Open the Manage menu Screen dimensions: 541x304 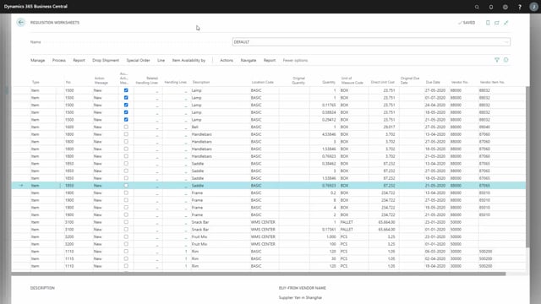[37, 60]
